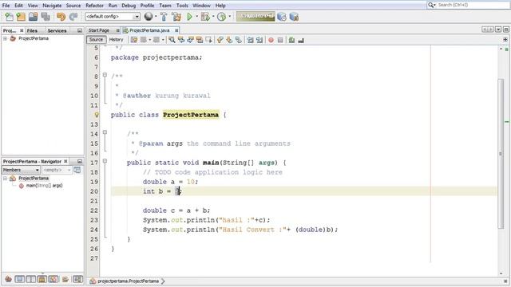Image resolution: width=511 pixels, height=287 pixels.
Task: Collapse the Javadoc fold at line 8
Action: pos(105,75)
